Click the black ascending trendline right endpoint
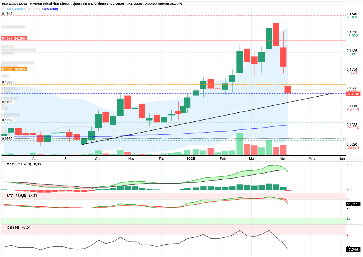Screen dimensions: 363x257 pos(333,93)
